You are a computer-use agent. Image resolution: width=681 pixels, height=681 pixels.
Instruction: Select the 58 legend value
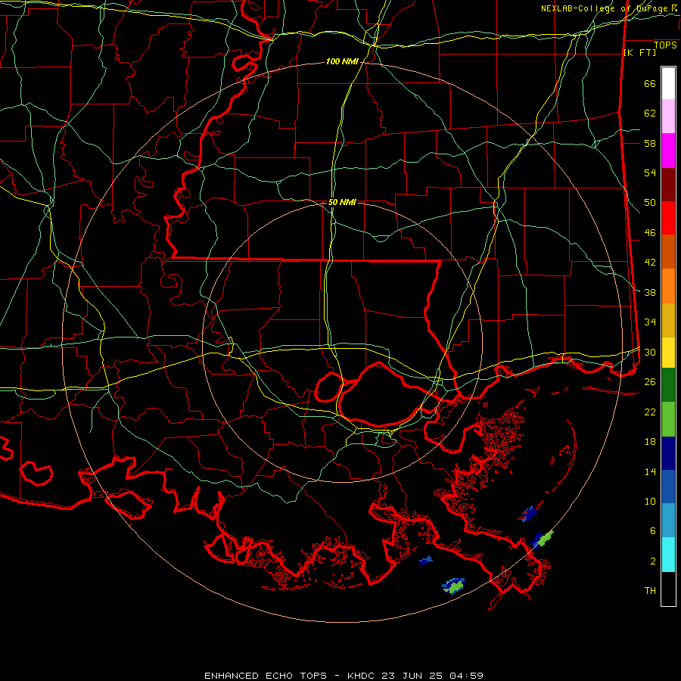tap(650, 143)
